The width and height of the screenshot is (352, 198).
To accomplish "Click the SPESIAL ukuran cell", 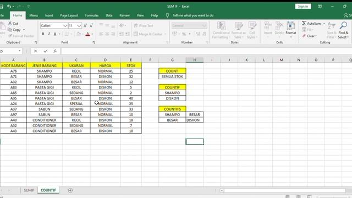I will pyautogui.click(x=76, y=104).
